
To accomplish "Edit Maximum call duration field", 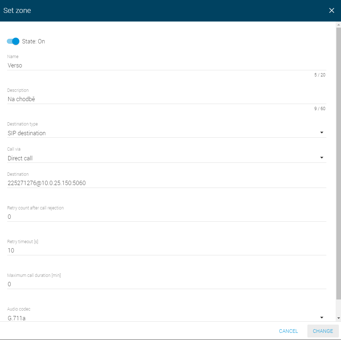I will tap(167, 284).
